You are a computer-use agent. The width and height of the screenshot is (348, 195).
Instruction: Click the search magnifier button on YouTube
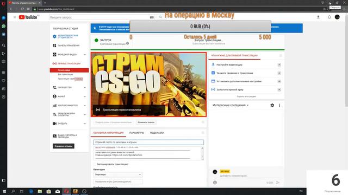tap(160, 17)
